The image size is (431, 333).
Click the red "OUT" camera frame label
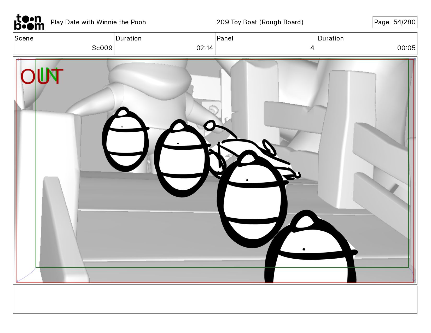point(42,77)
